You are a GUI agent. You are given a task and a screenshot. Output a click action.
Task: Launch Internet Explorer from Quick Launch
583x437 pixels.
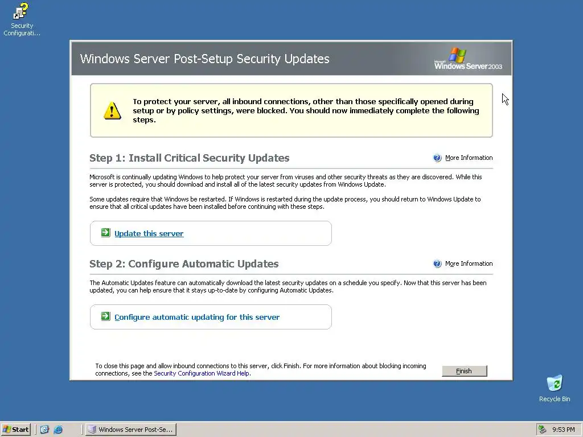pos(58,430)
